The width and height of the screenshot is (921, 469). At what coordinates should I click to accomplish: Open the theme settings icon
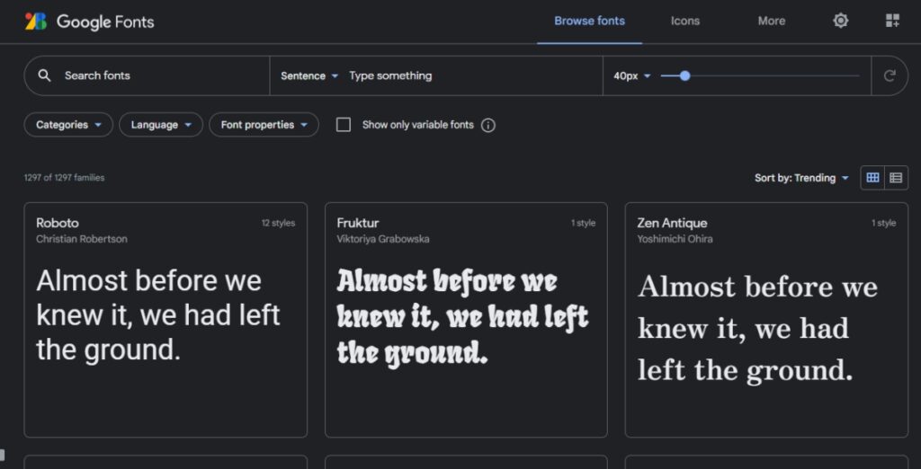coord(840,21)
